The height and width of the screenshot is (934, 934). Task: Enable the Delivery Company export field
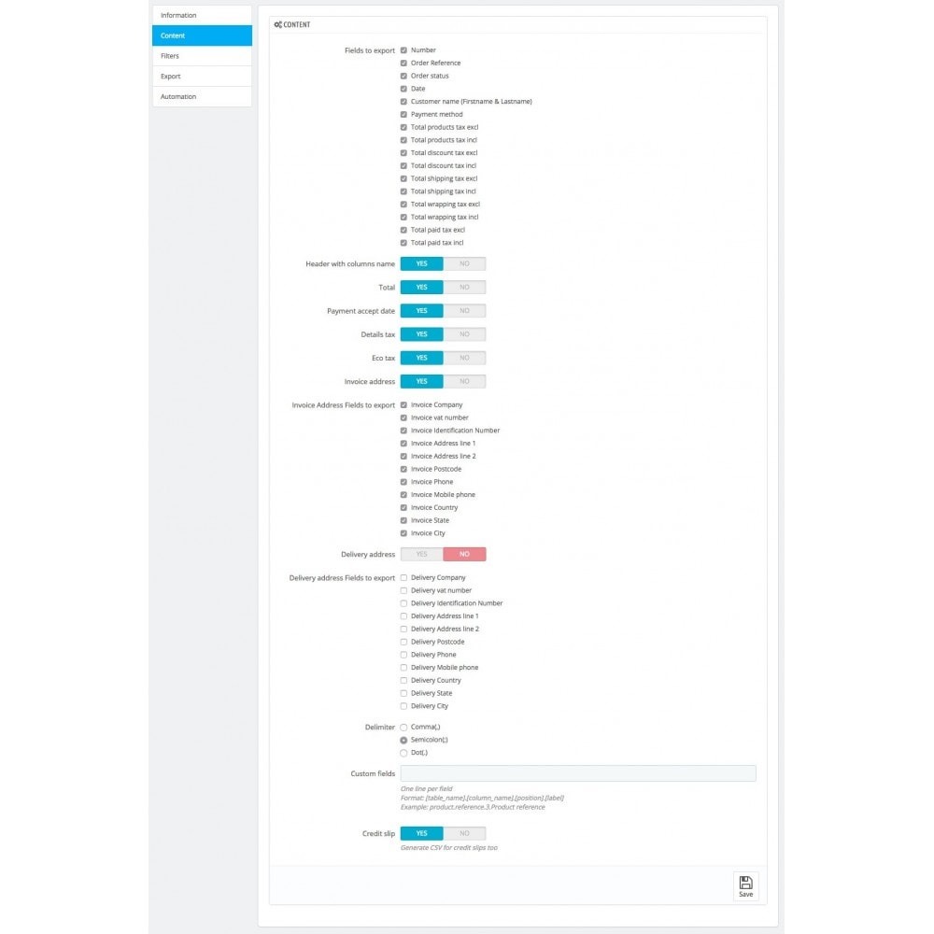pyautogui.click(x=403, y=577)
